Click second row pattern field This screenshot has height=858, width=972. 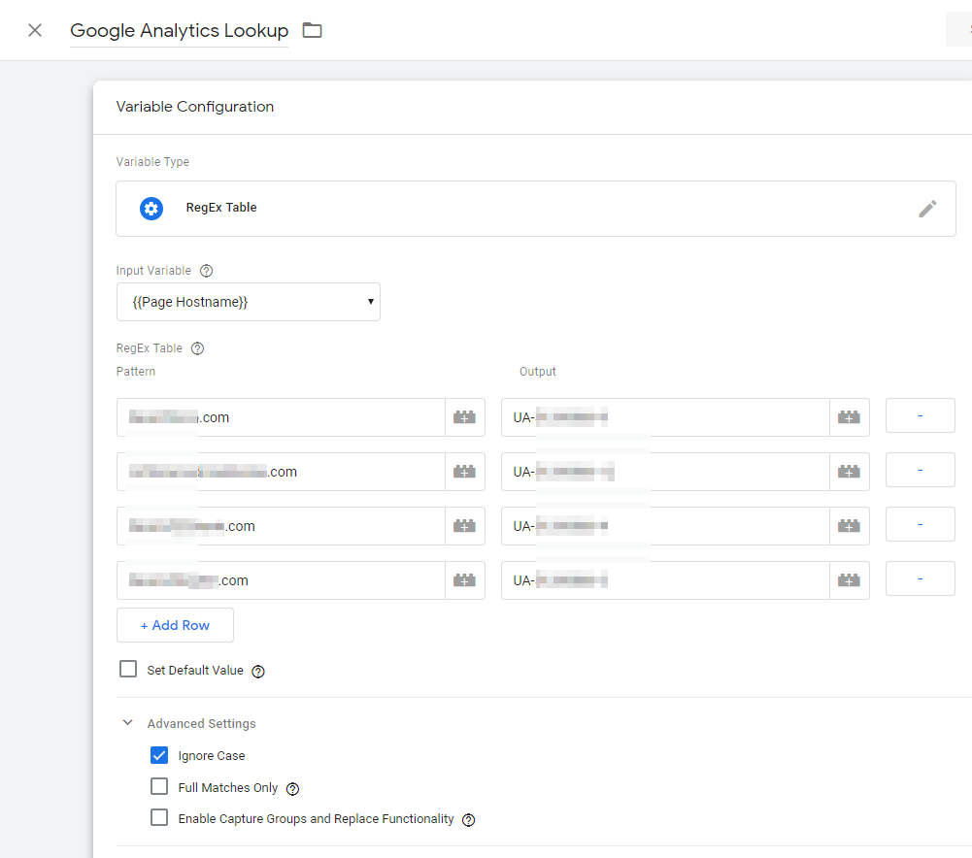[281, 472]
